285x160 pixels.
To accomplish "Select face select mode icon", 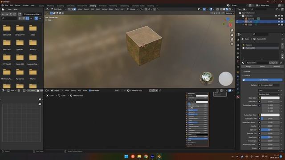I will [x=75, y=9].
